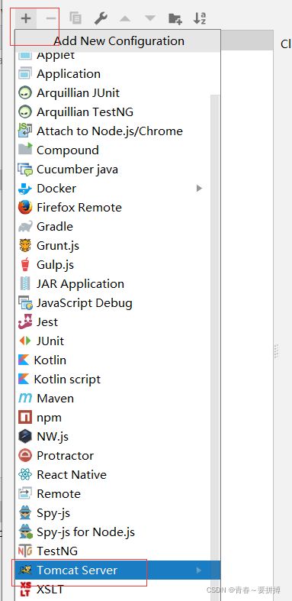Click the panel splitter drag handle

click(x=277, y=351)
